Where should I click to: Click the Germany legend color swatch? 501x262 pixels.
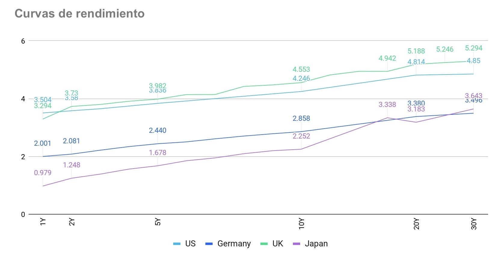(209, 244)
